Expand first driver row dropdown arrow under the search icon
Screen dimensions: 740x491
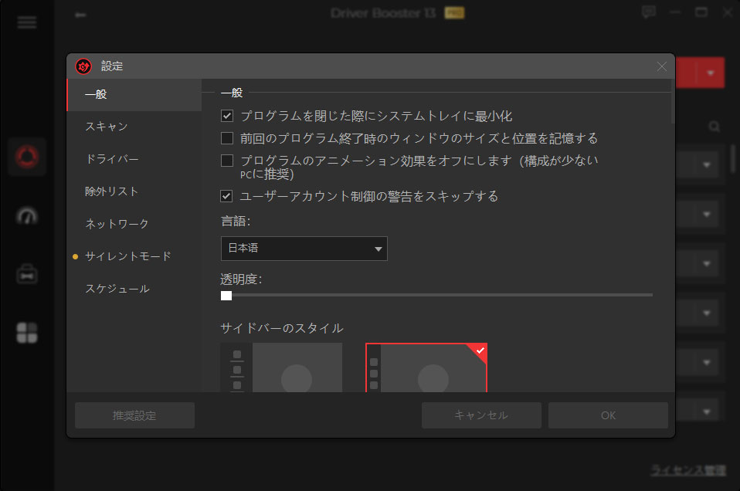(707, 165)
